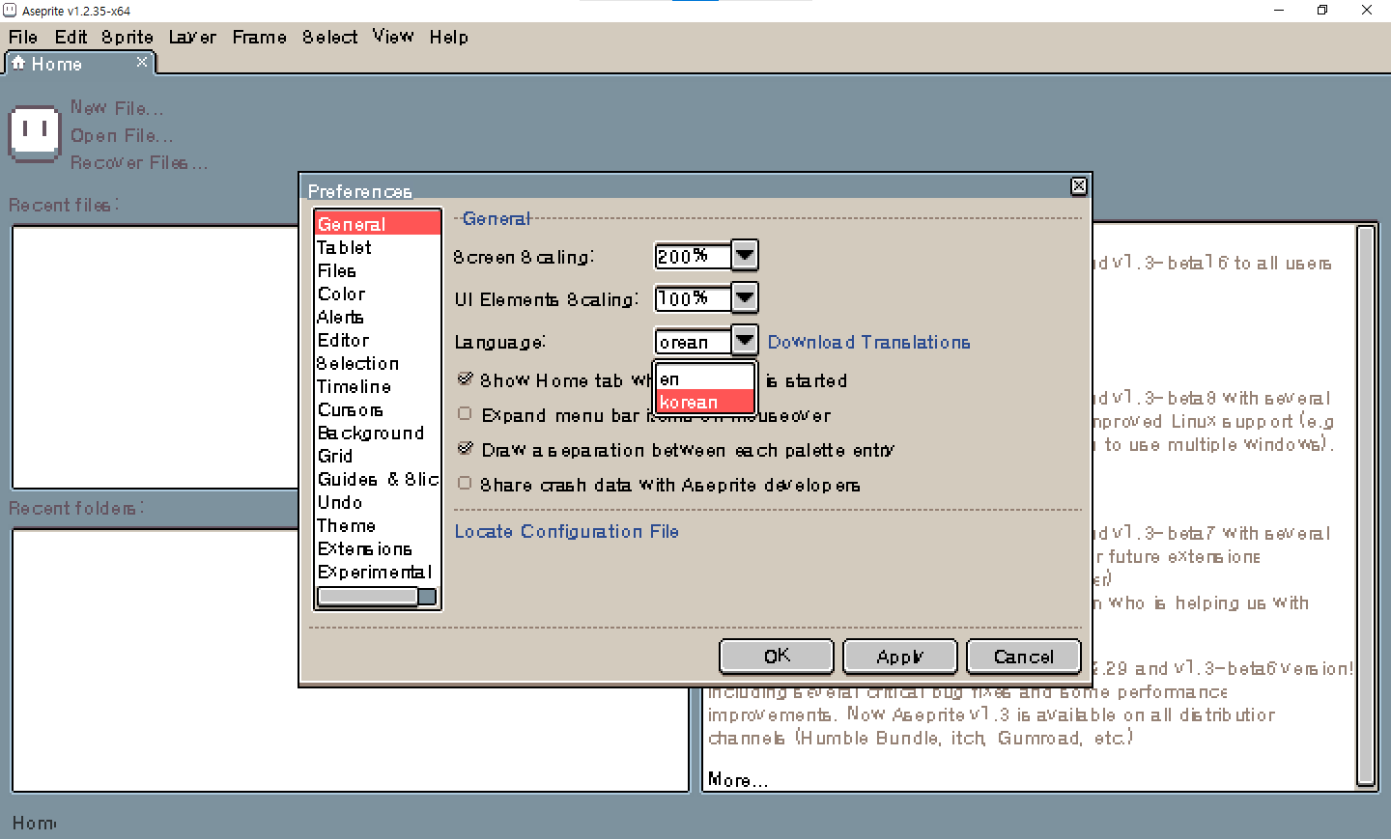
Task: Open Locate Configuration File link
Action: pos(566,531)
